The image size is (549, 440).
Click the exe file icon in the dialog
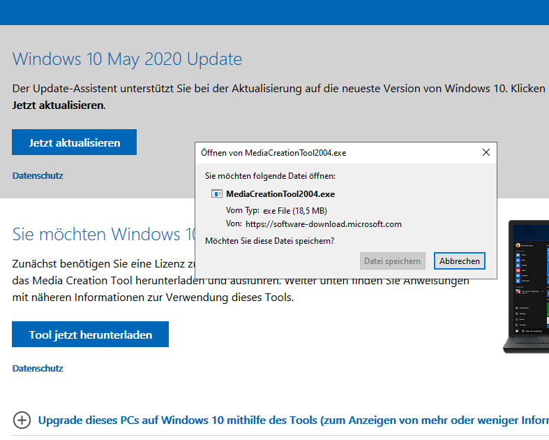[x=217, y=193]
